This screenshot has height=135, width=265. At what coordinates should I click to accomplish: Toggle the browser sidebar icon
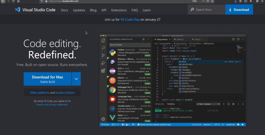(246, 1)
